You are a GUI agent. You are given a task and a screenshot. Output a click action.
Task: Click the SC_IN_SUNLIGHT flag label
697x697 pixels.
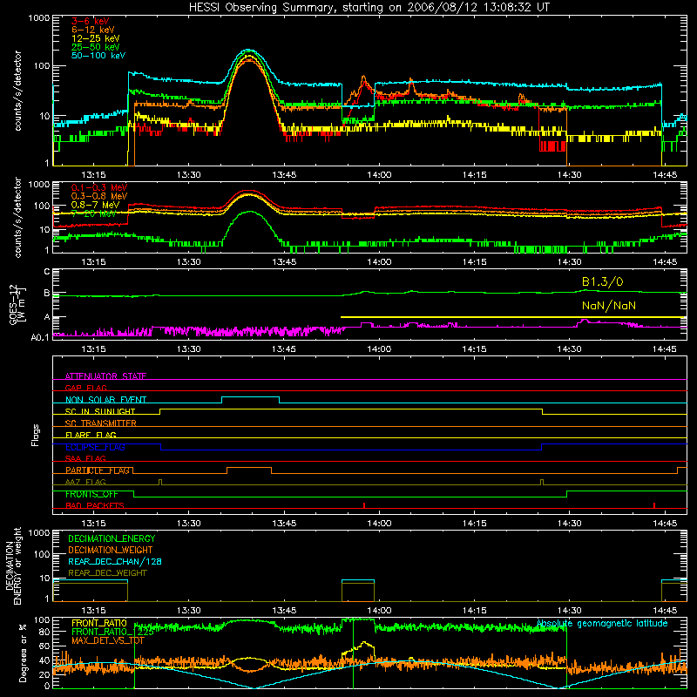click(x=100, y=411)
